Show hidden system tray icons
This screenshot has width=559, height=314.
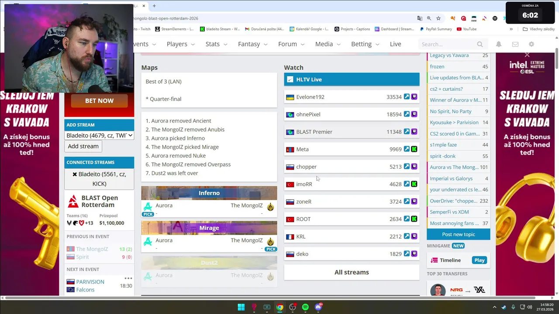click(494, 307)
